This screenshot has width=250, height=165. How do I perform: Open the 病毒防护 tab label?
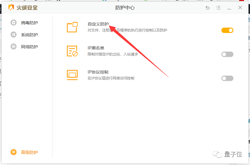29,23
